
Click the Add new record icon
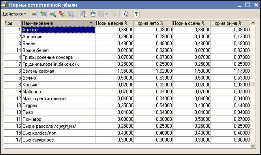click(34, 14)
